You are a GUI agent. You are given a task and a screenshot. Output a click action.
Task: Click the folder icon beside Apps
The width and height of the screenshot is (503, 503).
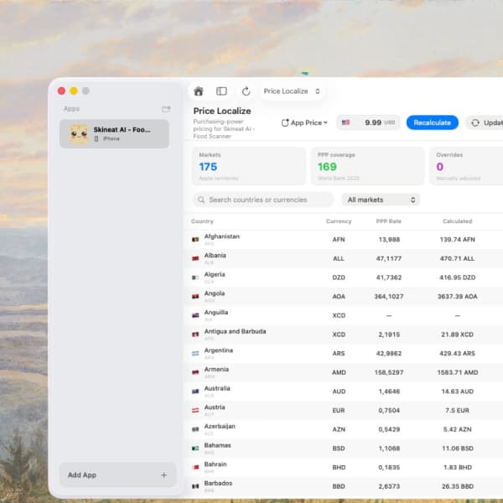point(166,109)
